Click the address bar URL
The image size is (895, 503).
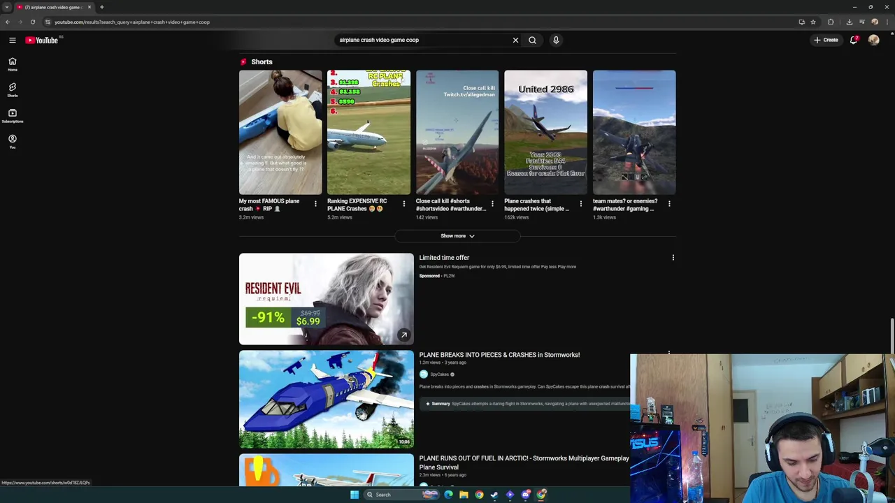(132, 22)
